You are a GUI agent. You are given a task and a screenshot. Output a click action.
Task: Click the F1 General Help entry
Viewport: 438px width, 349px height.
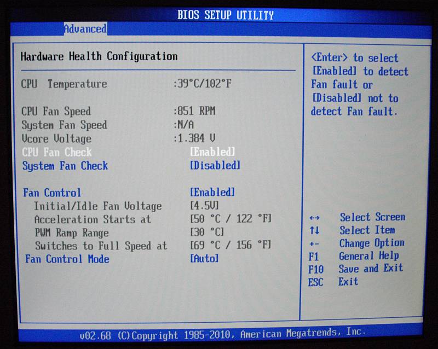(354, 256)
